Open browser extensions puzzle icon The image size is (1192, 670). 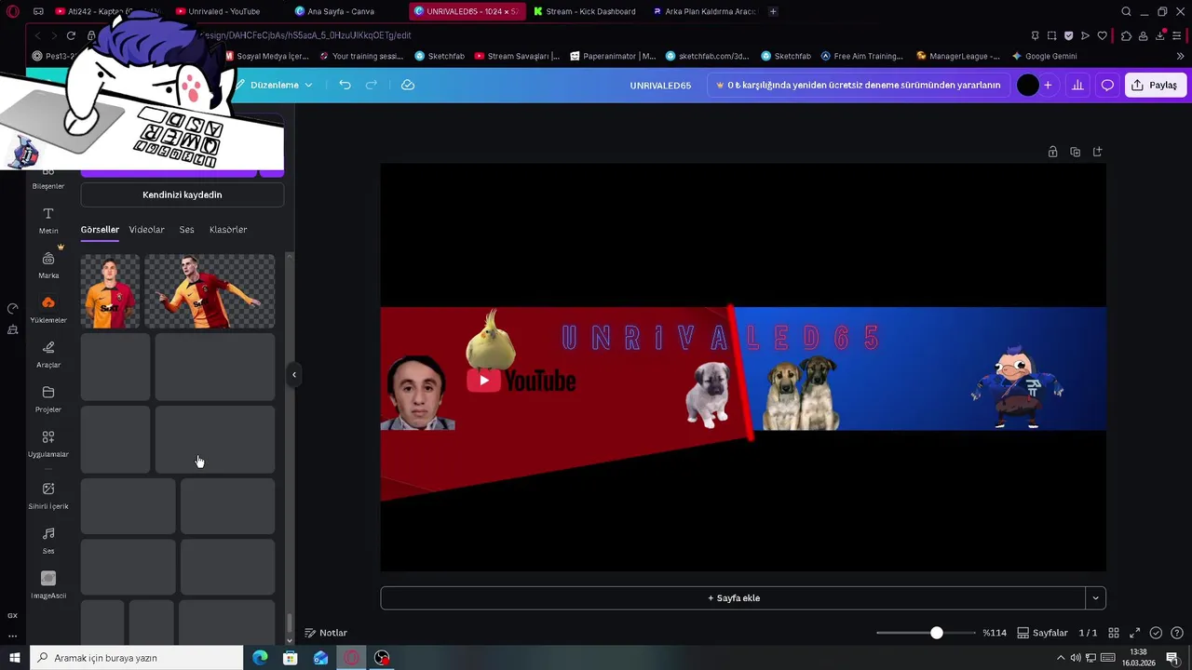(x=1126, y=35)
